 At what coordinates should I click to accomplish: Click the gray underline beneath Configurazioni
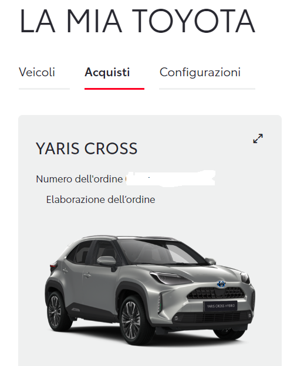click(x=207, y=89)
